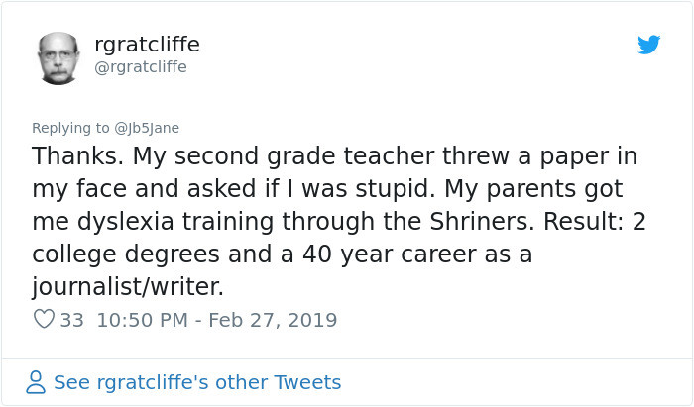Like the tweet with the heart icon
694x407 pixels.
44,320
